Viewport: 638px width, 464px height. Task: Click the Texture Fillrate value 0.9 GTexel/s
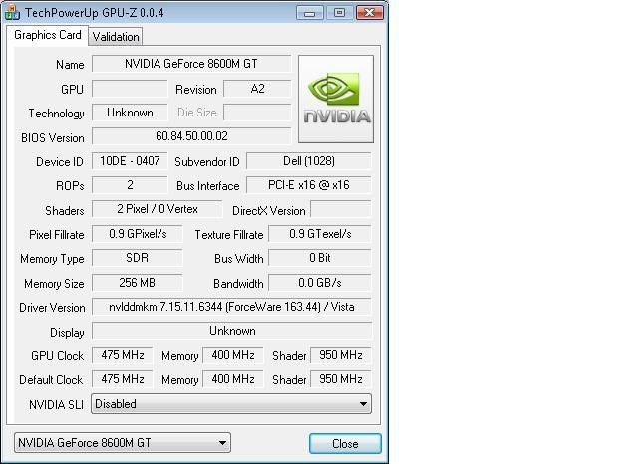(320, 234)
